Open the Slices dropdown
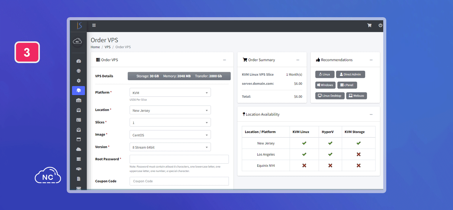The width and height of the screenshot is (453, 210). click(170, 122)
